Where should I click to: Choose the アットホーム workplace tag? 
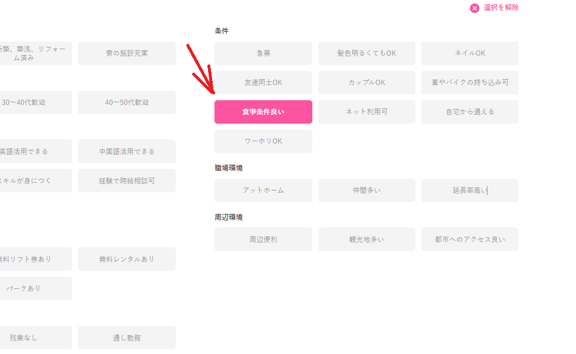(x=263, y=190)
